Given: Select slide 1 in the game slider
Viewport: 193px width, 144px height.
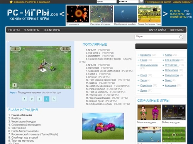Looking at the screenshot, I should click(24, 99).
